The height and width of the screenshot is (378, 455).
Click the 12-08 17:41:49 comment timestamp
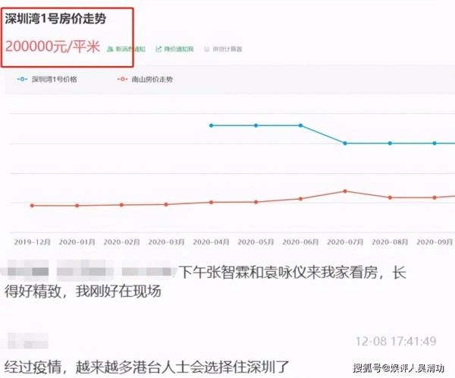[x=396, y=342]
